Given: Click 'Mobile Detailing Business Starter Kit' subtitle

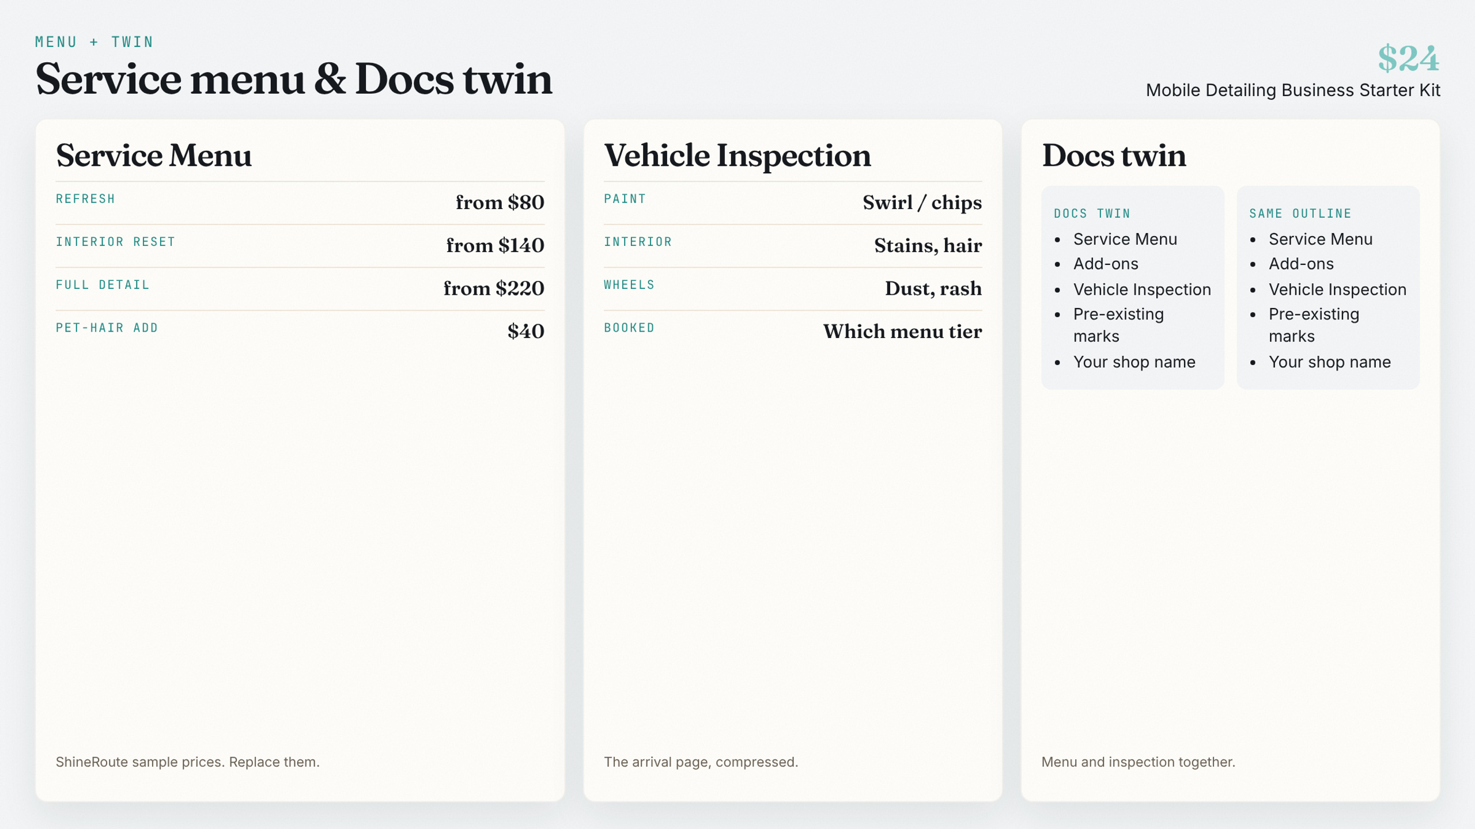Looking at the screenshot, I should tap(1293, 90).
